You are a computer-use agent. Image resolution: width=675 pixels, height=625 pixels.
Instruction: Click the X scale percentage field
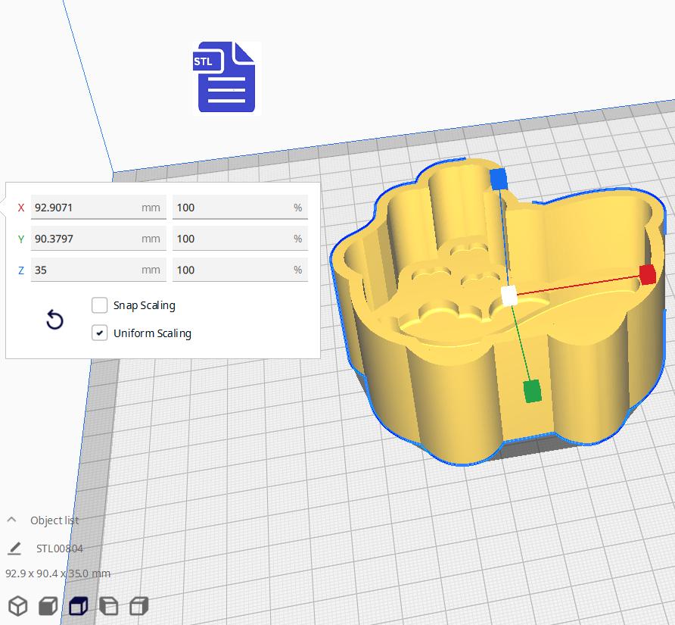point(240,208)
